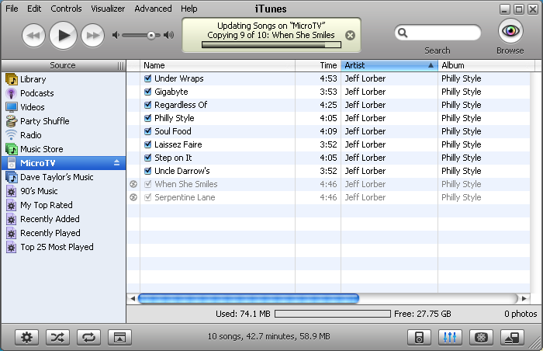Cancel the MicroTV song update
The width and height of the screenshot is (543, 351).
click(350, 36)
